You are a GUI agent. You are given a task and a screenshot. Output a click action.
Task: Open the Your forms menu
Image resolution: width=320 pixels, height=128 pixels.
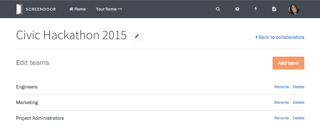pos(109,9)
